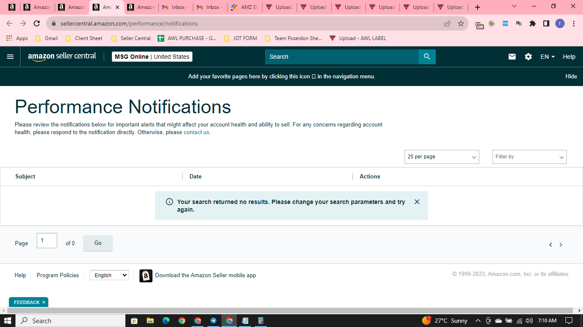583x327 pixels.
Task: Toggle the browser side panel
Action: point(546,23)
